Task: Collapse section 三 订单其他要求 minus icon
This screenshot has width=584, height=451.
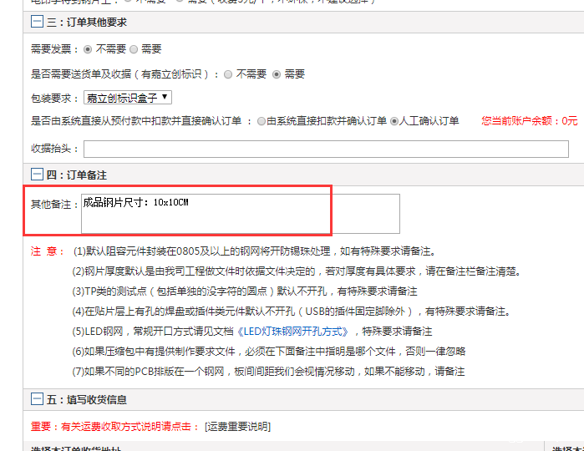Action: coord(38,23)
